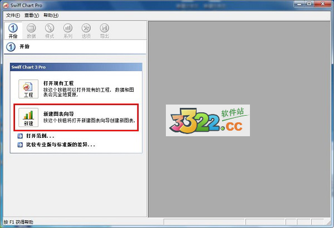Viewport: 334px width, 228px height.
Task: Select the 样式 step tab icon
Action: pyautogui.click(x=50, y=28)
